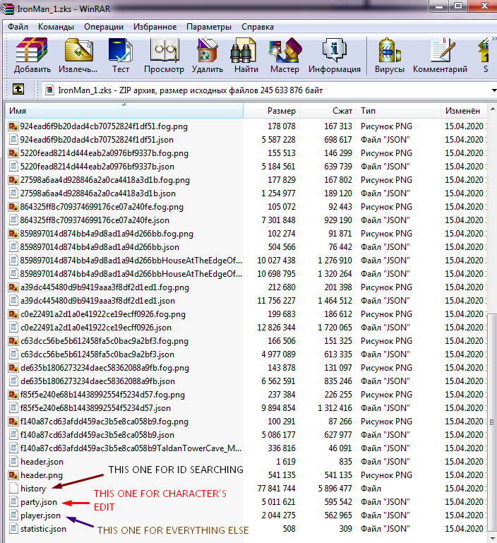Viewport: 497px width, 543px height.
Task: Click the a39dc445...fog.png image icon
Action: tap(13, 287)
